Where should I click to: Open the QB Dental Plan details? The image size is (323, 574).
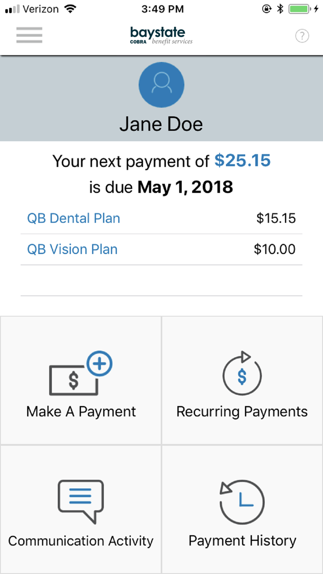74,218
